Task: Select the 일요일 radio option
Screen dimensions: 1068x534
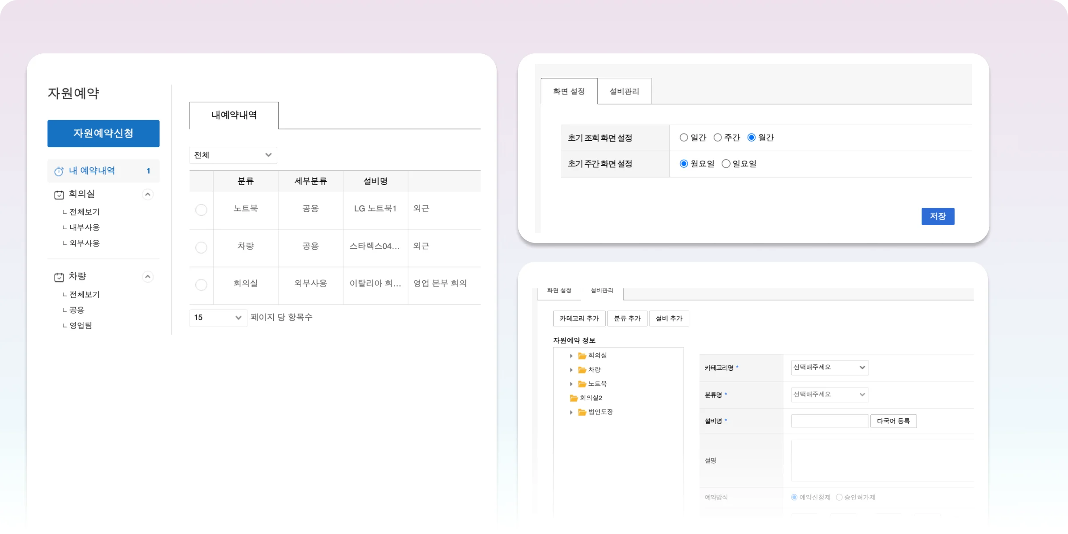Action: 726,164
